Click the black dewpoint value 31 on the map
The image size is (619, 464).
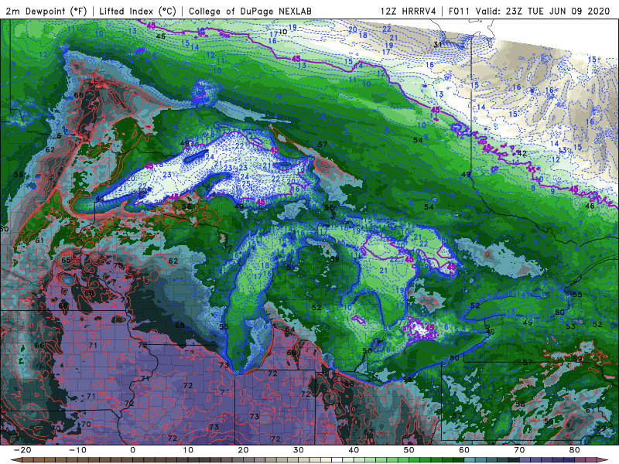438,45
